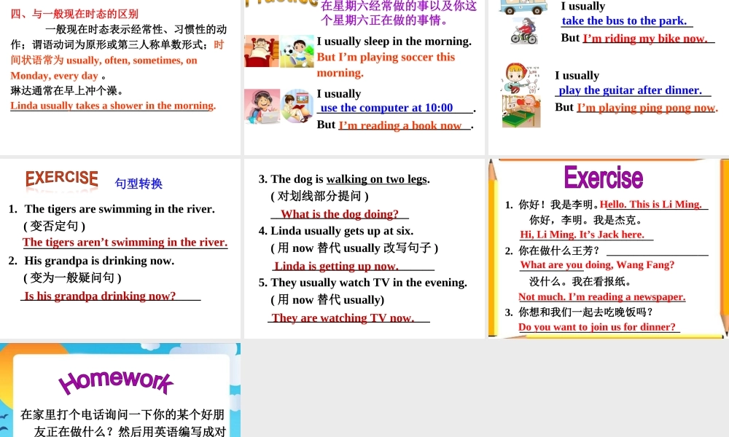Select answer 'Hello. This is Li Ming.'
This screenshot has height=437, width=729.
[651, 205]
